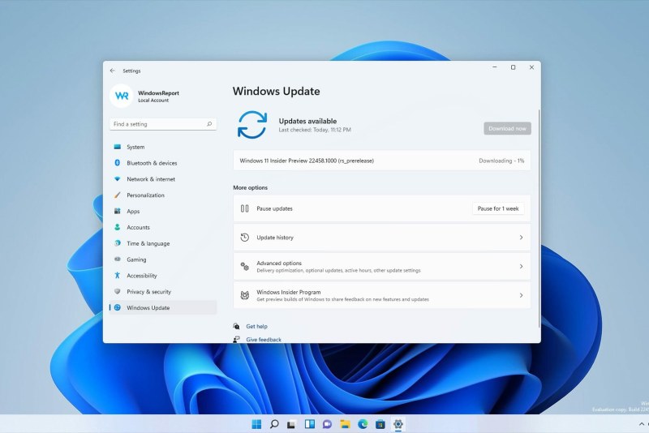Viewport: 649px width, 433px height.
Task: Click the Network & internet Wi-Fi icon
Action: (x=118, y=179)
